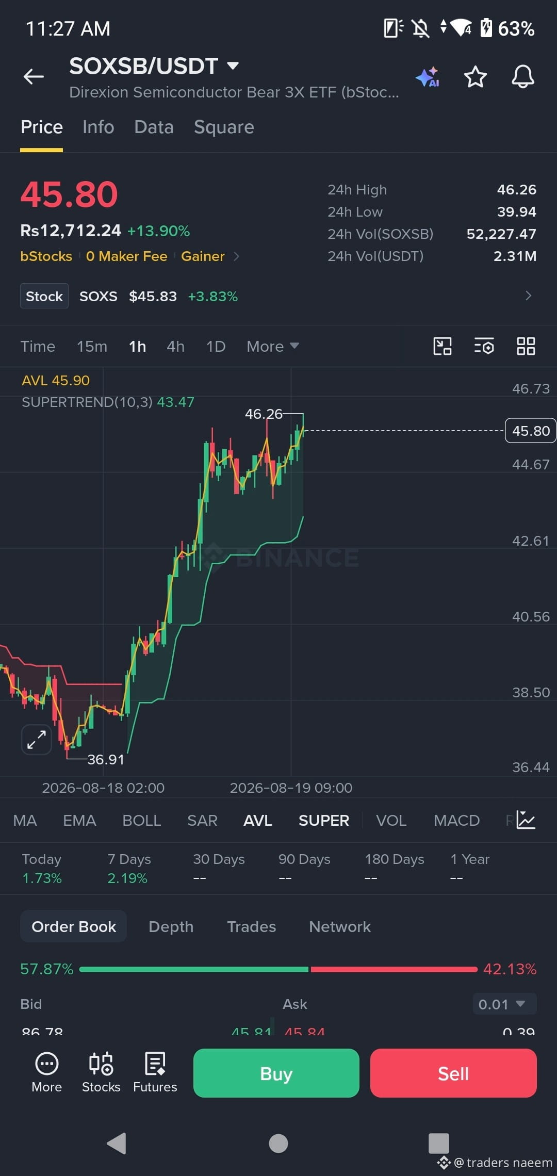This screenshot has width=557, height=1176.
Task: Tap the AVL 45.90 legend
Action: (x=56, y=381)
